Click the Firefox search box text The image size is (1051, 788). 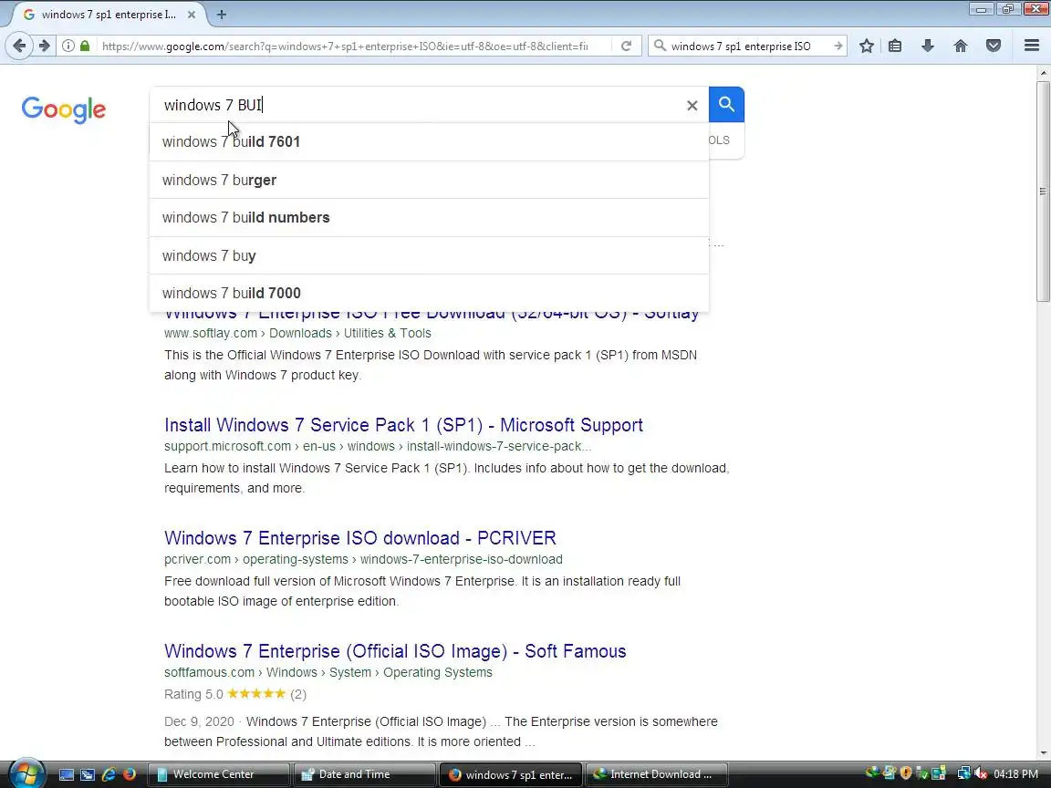tap(741, 46)
